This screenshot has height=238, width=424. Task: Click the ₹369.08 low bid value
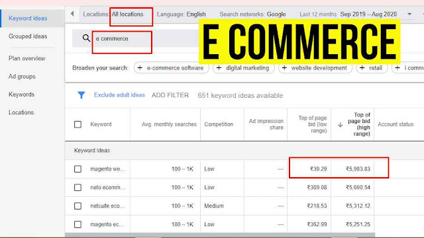coord(317,187)
